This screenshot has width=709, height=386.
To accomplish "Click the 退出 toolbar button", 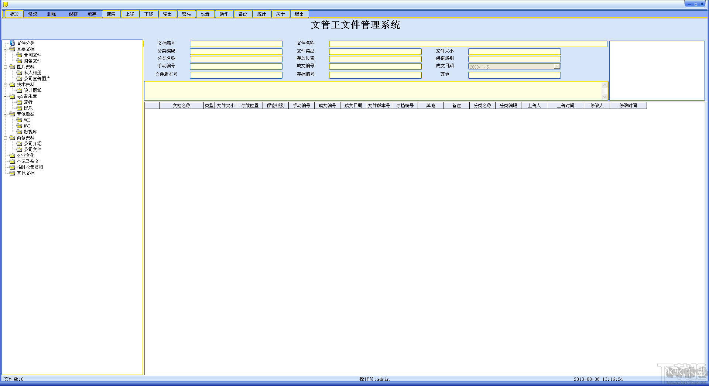I will point(299,14).
